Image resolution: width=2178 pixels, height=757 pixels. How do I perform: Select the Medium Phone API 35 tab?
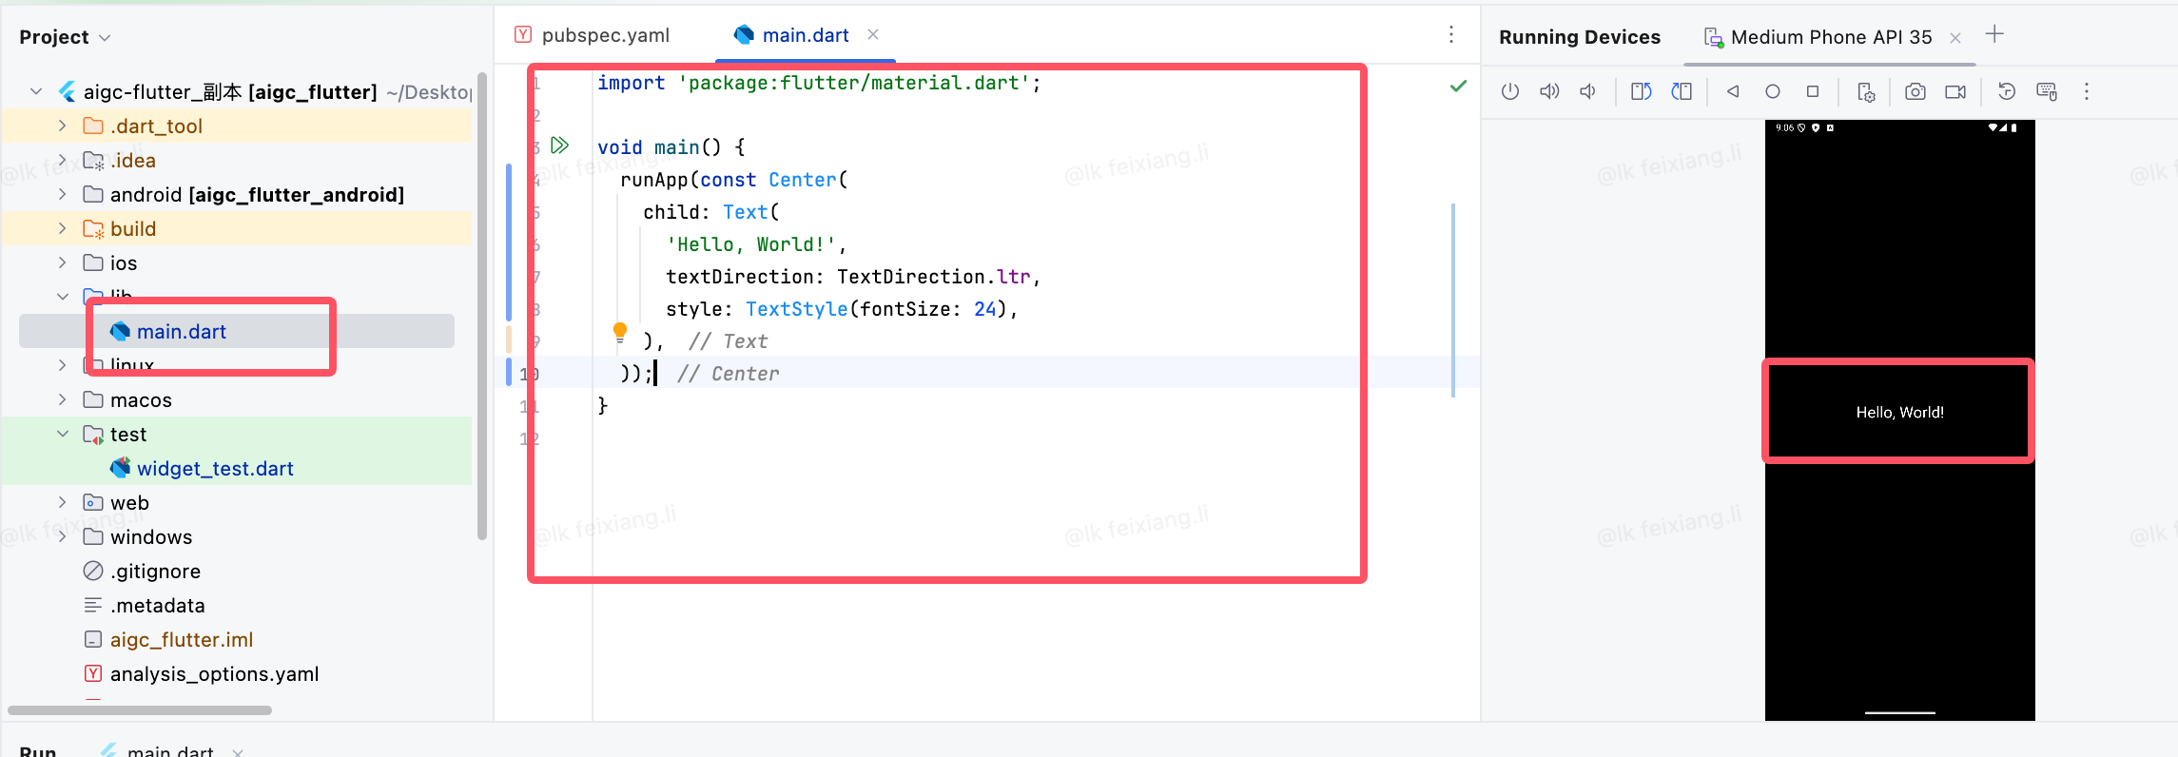point(1818,37)
